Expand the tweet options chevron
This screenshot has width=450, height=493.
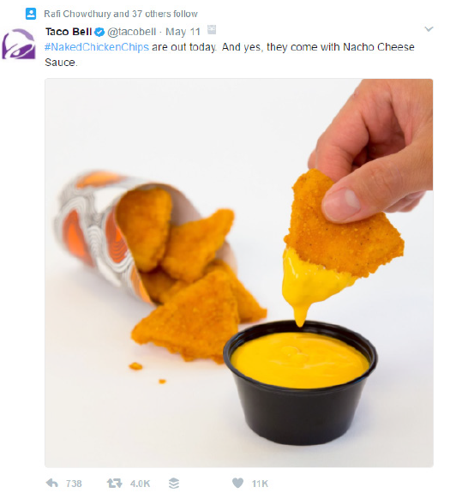429,29
